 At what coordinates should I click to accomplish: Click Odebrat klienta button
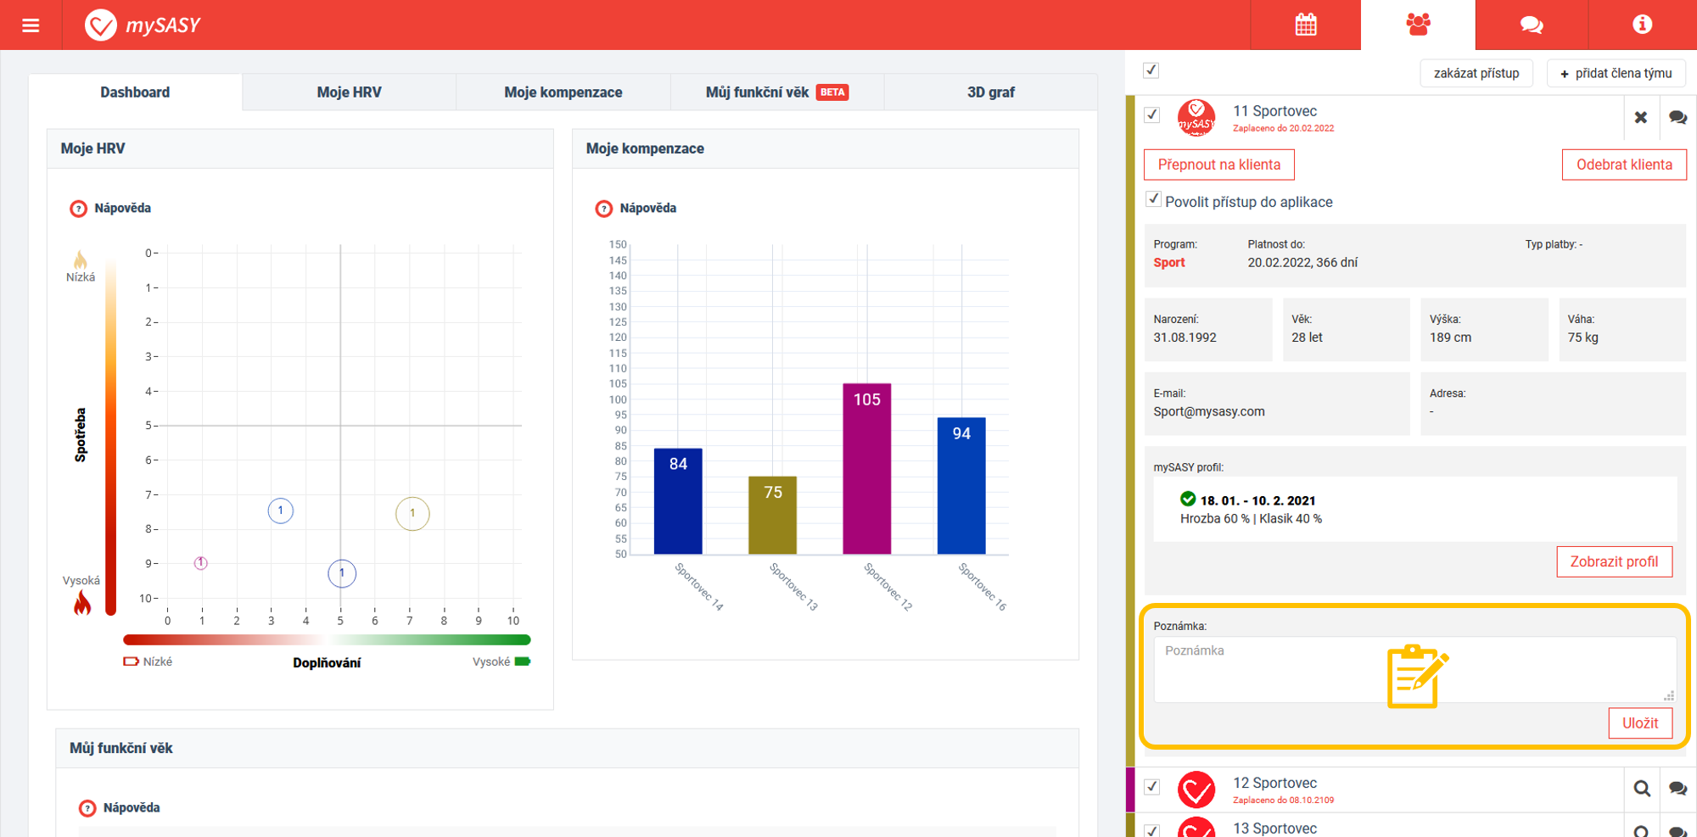pos(1624,165)
